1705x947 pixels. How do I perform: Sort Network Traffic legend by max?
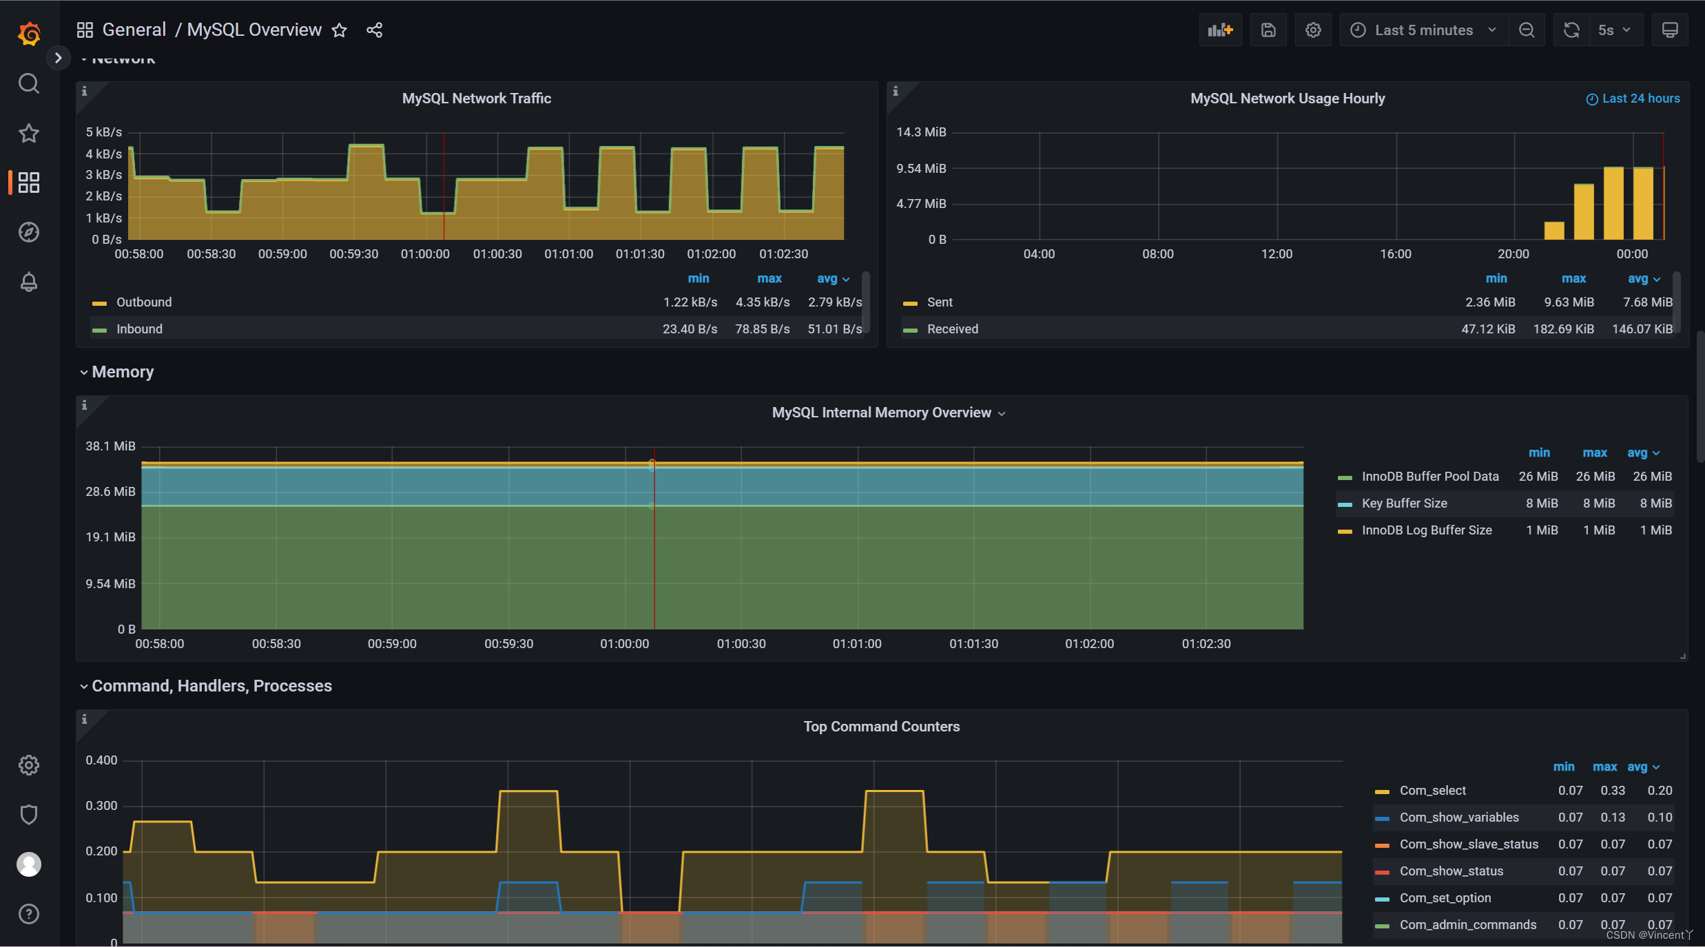click(769, 278)
